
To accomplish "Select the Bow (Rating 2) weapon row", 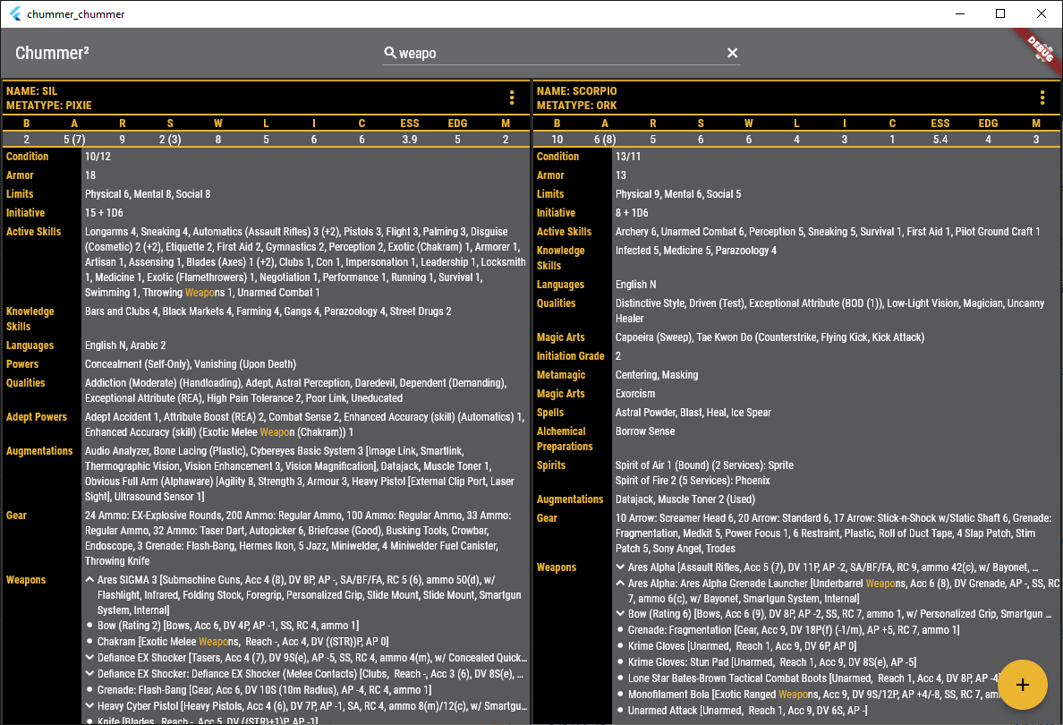I will tap(228, 626).
